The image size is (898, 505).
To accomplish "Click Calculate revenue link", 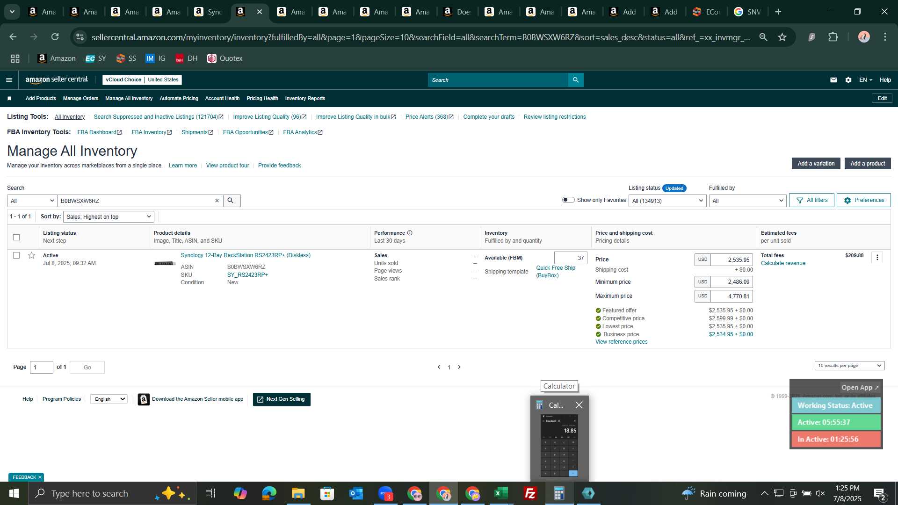I will click(x=783, y=263).
